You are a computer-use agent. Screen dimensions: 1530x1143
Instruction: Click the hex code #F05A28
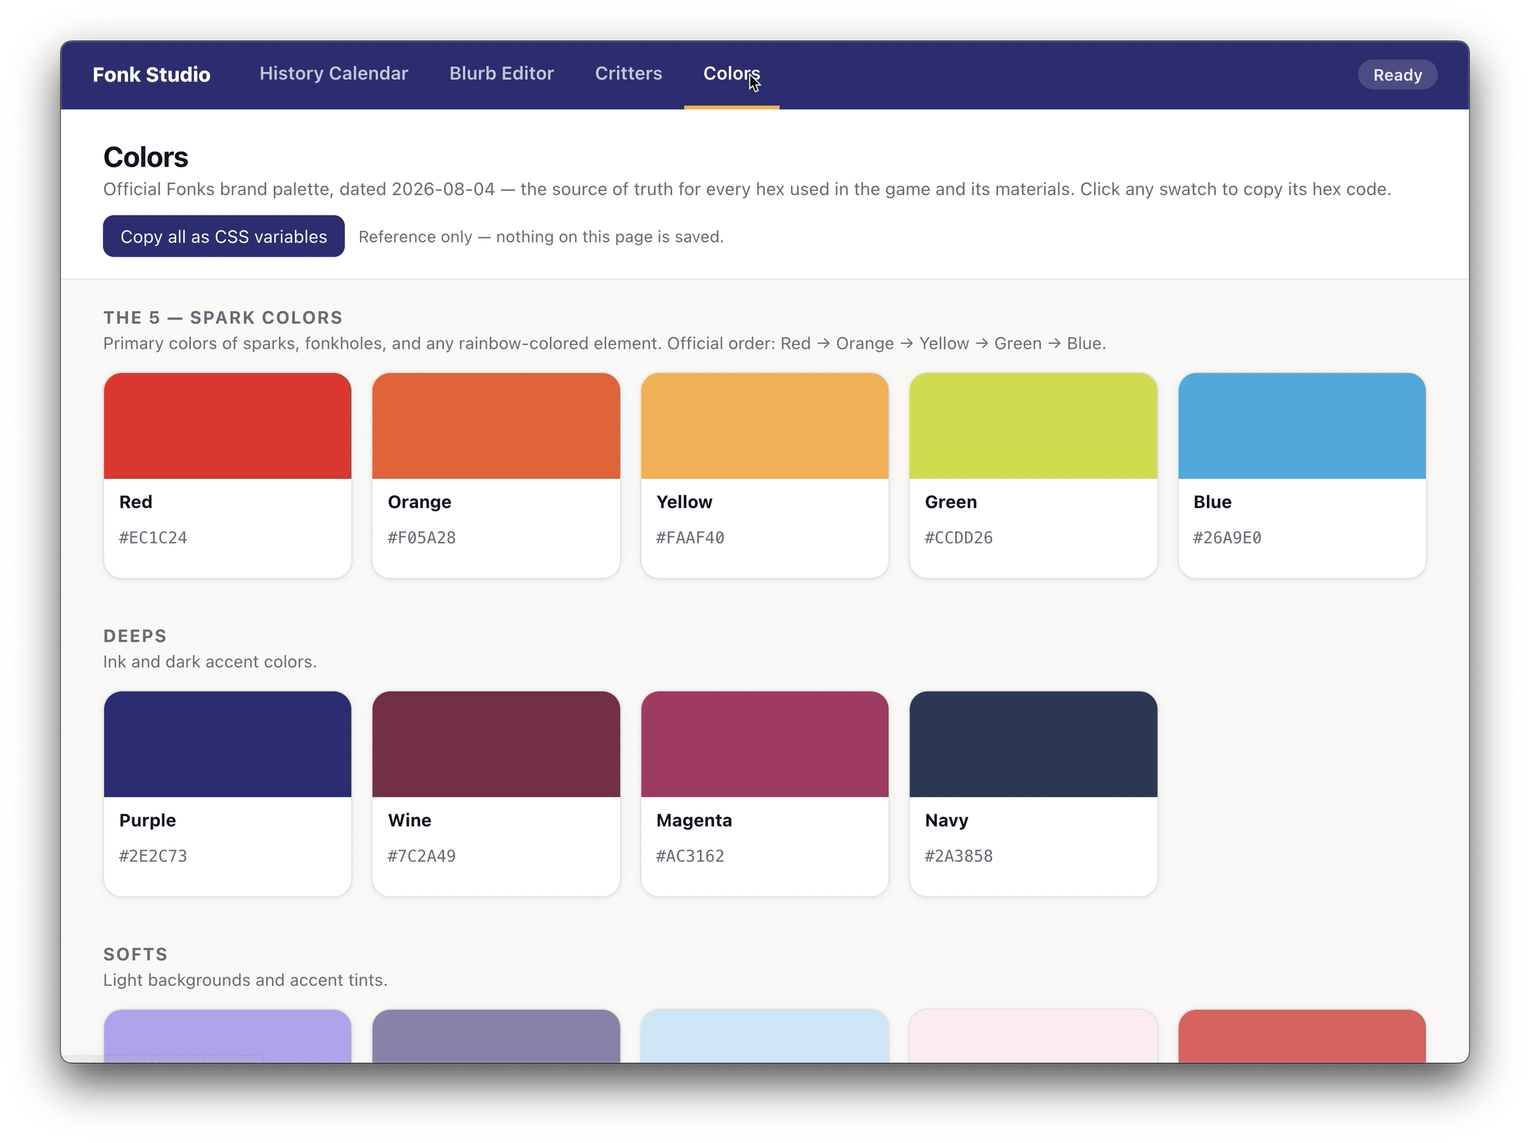[421, 538]
